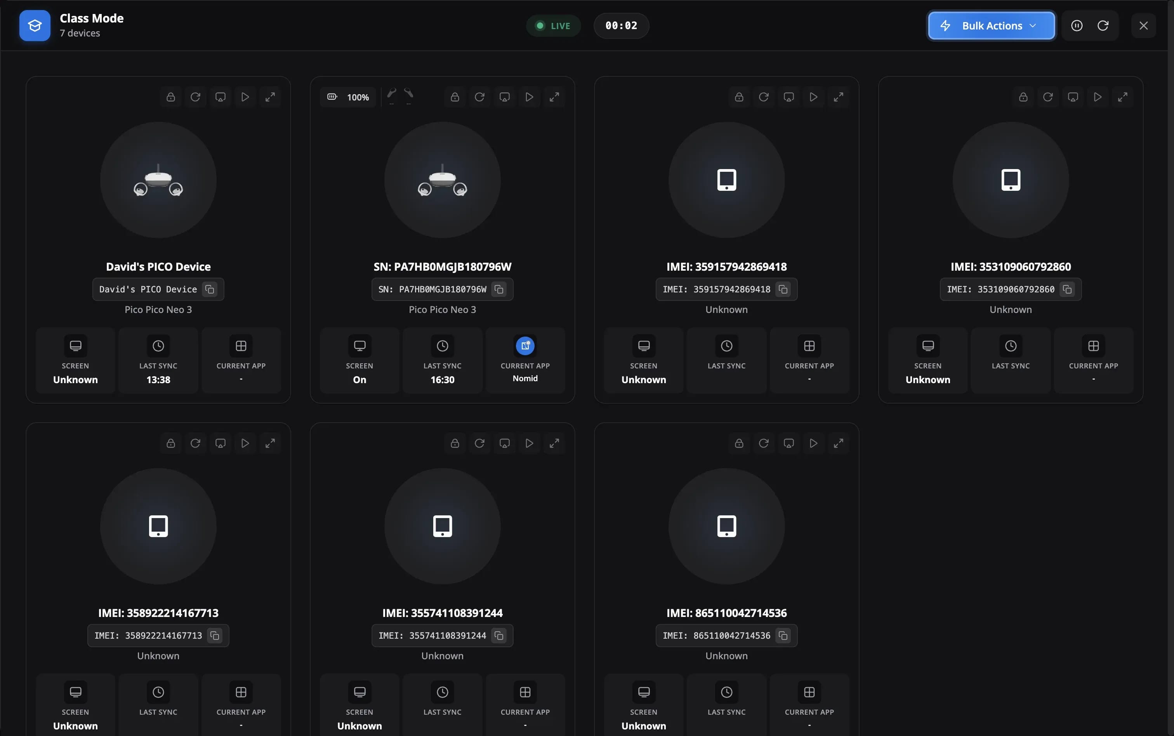
Task: Click the lock icon on David's PICO Device card
Action: click(x=170, y=97)
